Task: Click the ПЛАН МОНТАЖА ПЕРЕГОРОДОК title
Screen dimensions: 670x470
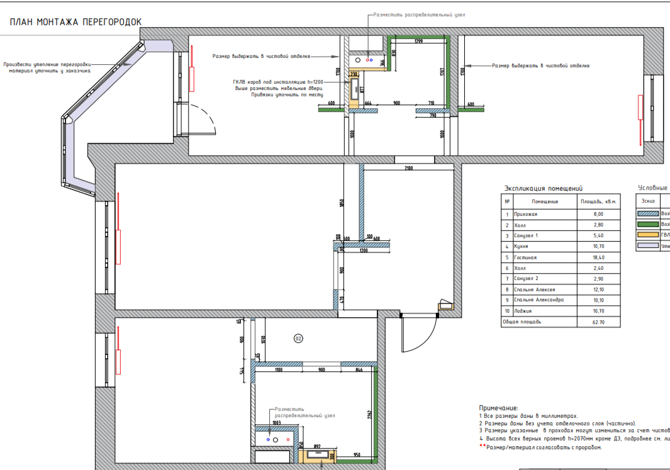Action: (75, 22)
